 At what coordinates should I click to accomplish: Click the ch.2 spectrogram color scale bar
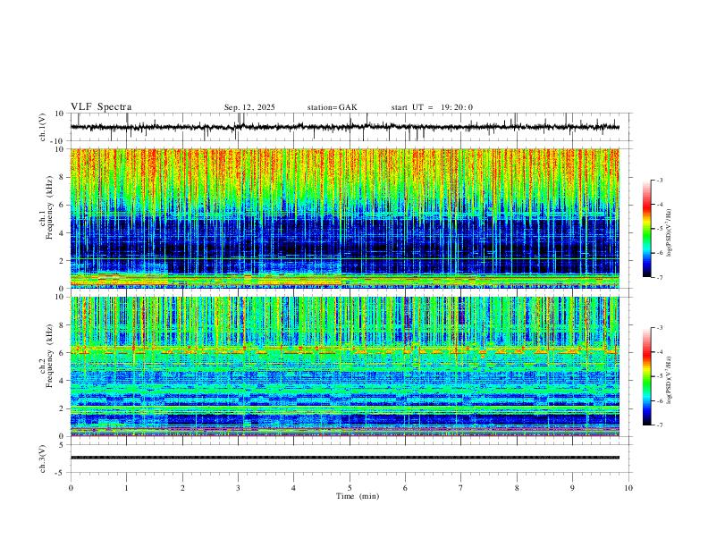(646, 376)
